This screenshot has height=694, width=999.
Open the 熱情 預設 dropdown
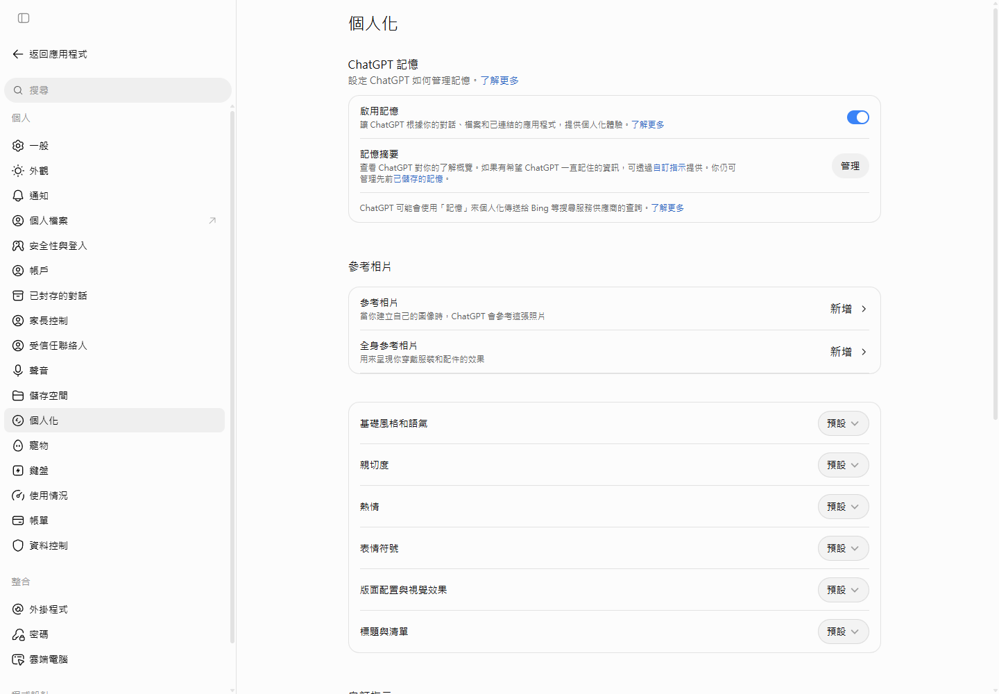click(843, 507)
